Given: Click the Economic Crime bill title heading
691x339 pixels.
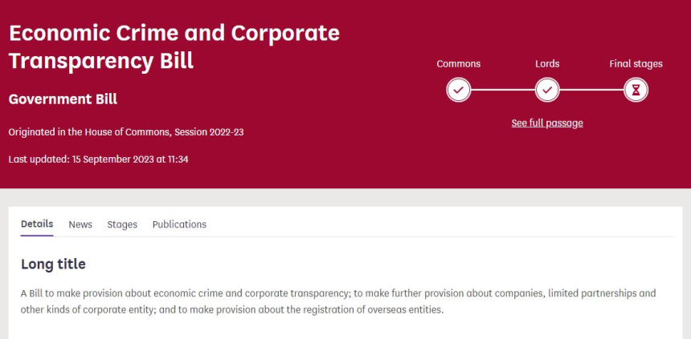Looking at the screenshot, I should (x=174, y=46).
